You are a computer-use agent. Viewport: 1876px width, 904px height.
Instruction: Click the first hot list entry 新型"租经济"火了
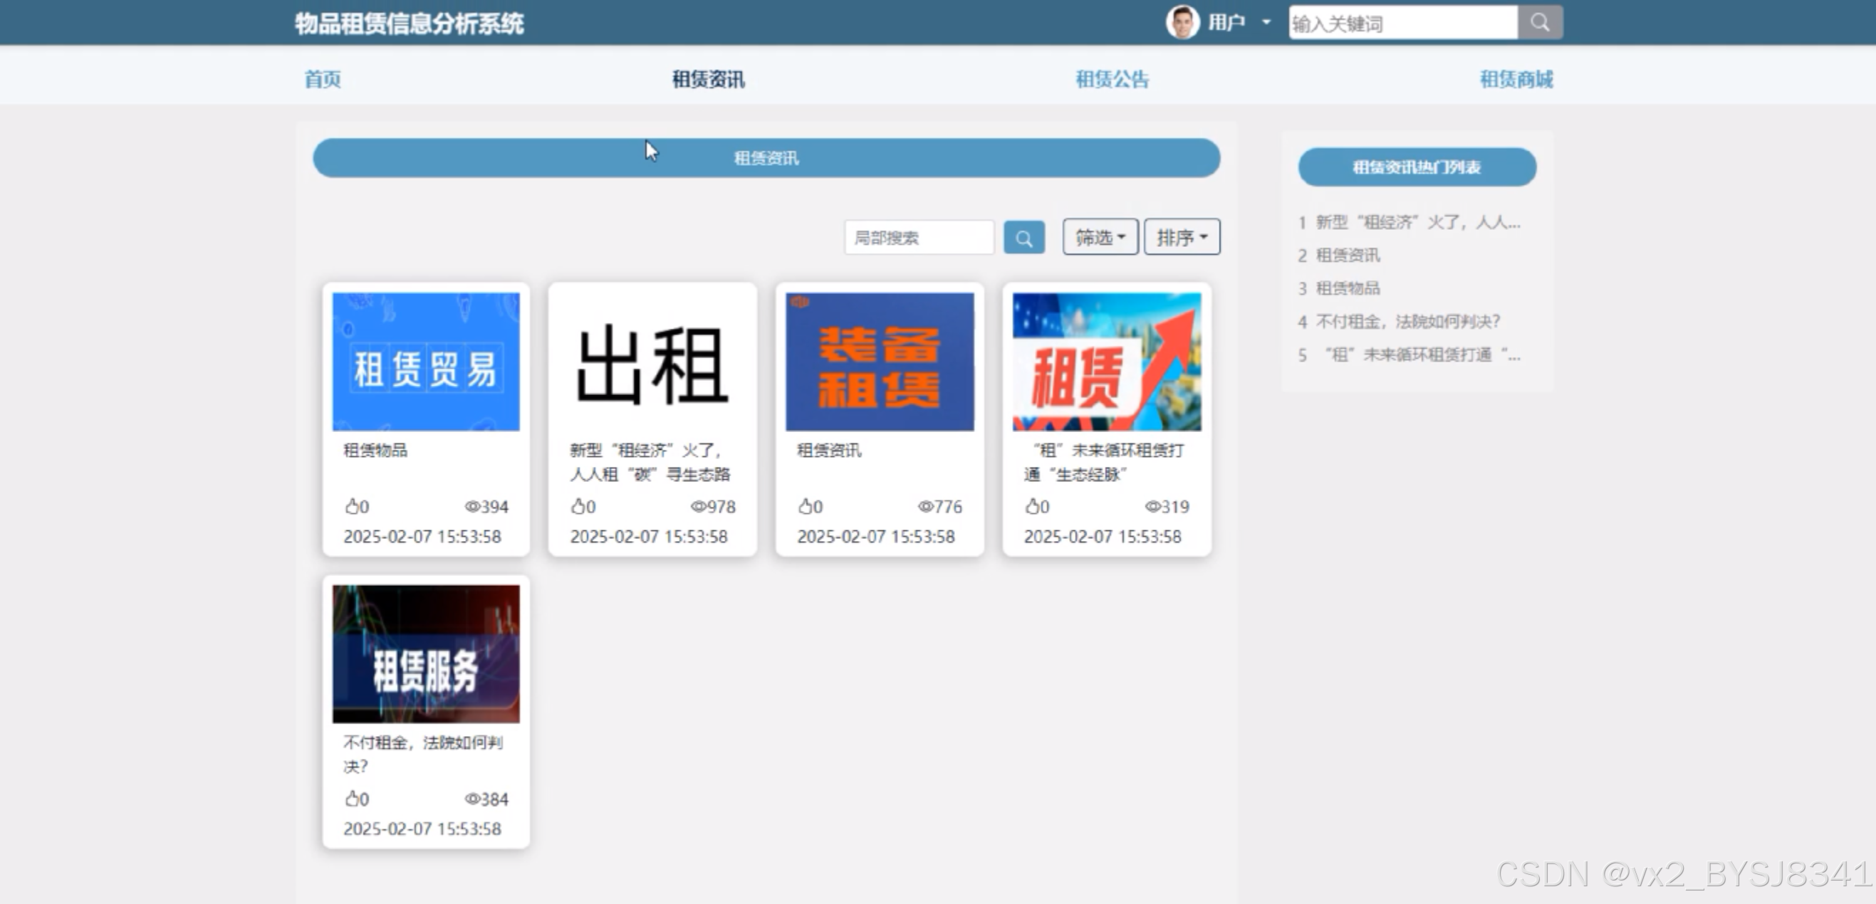1417,222
